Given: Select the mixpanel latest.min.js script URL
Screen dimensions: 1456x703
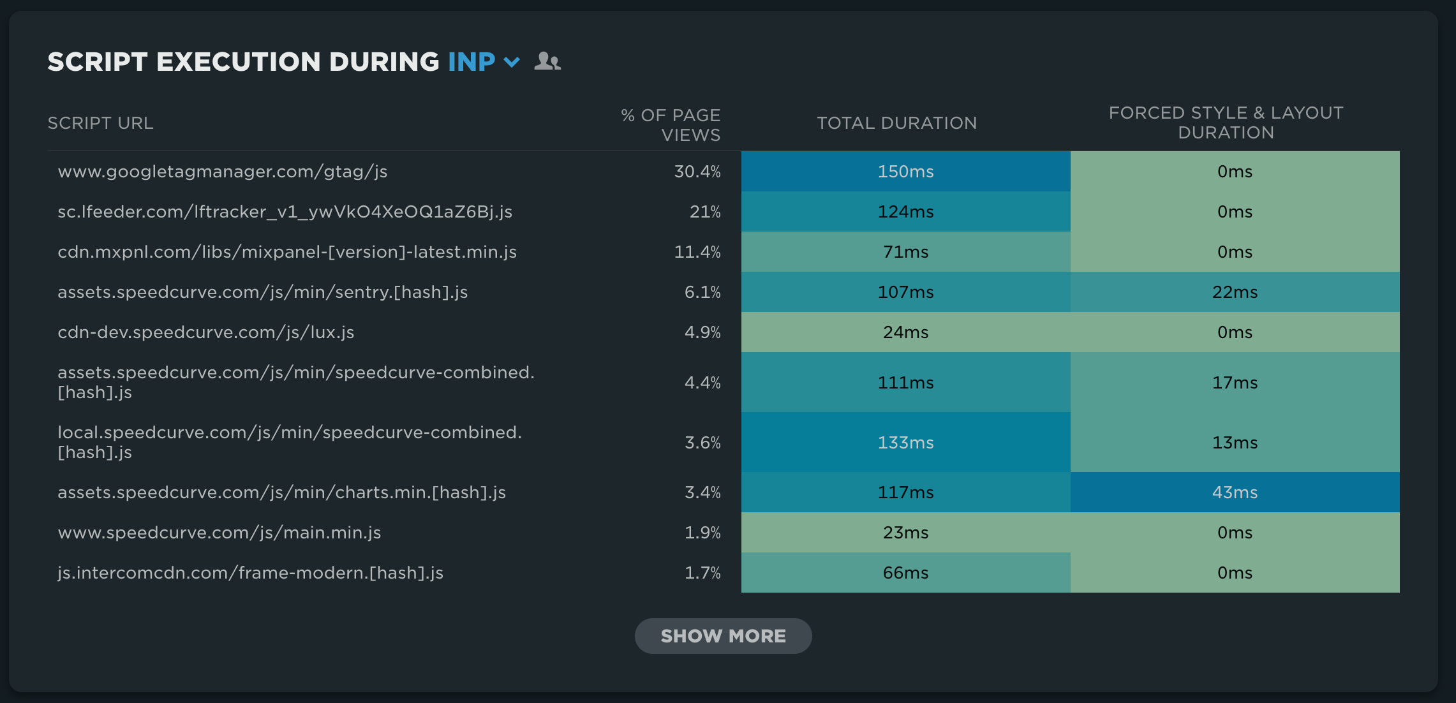Looking at the screenshot, I should [x=287, y=252].
